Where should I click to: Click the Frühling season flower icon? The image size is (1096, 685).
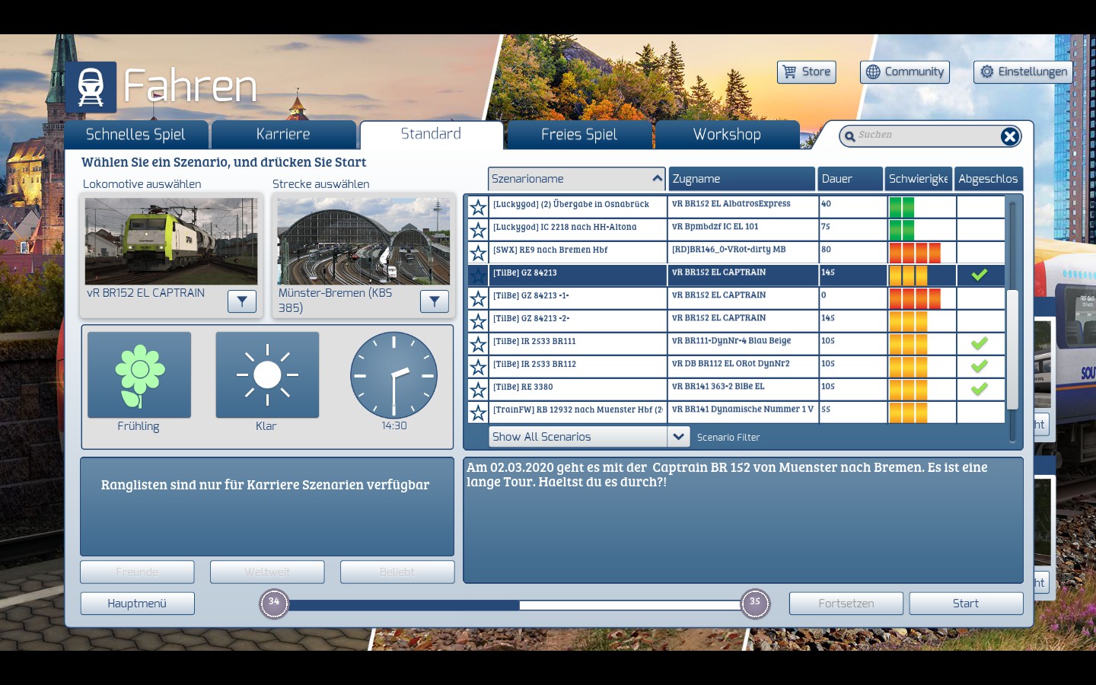click(139, 374)
